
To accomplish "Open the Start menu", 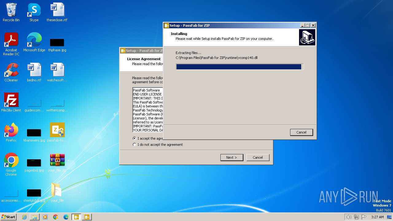I will (x=9, y=217).
